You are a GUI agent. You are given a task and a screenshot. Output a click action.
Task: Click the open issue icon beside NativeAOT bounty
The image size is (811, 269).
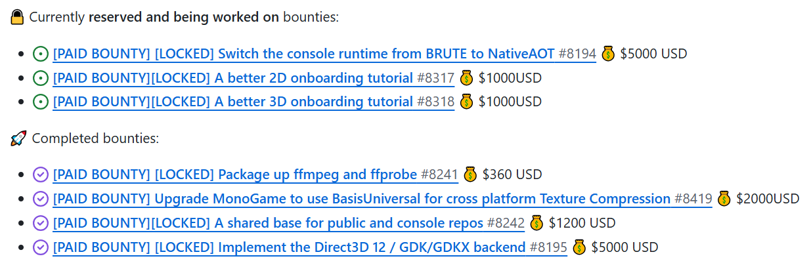(x=41, y=54)
